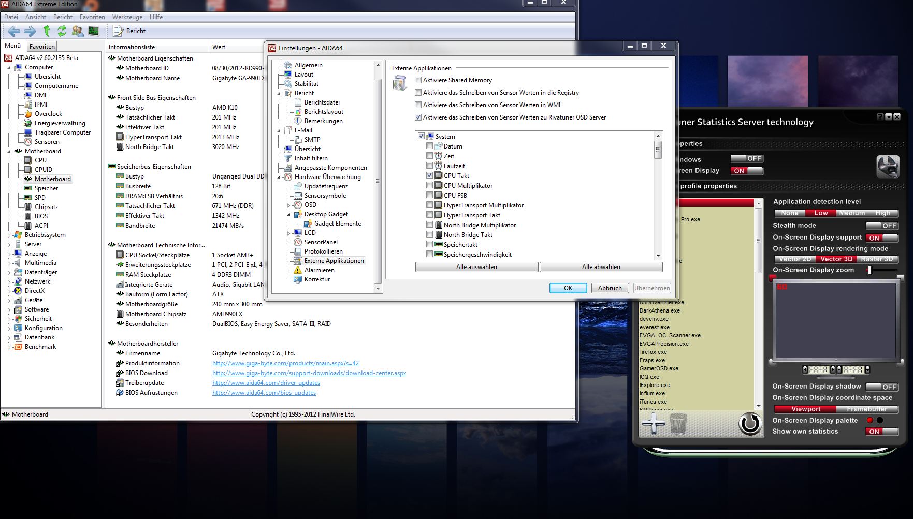Open the aida64 driver-updates link
Screen dimensions: 913x519
click(x=266, y=383)
